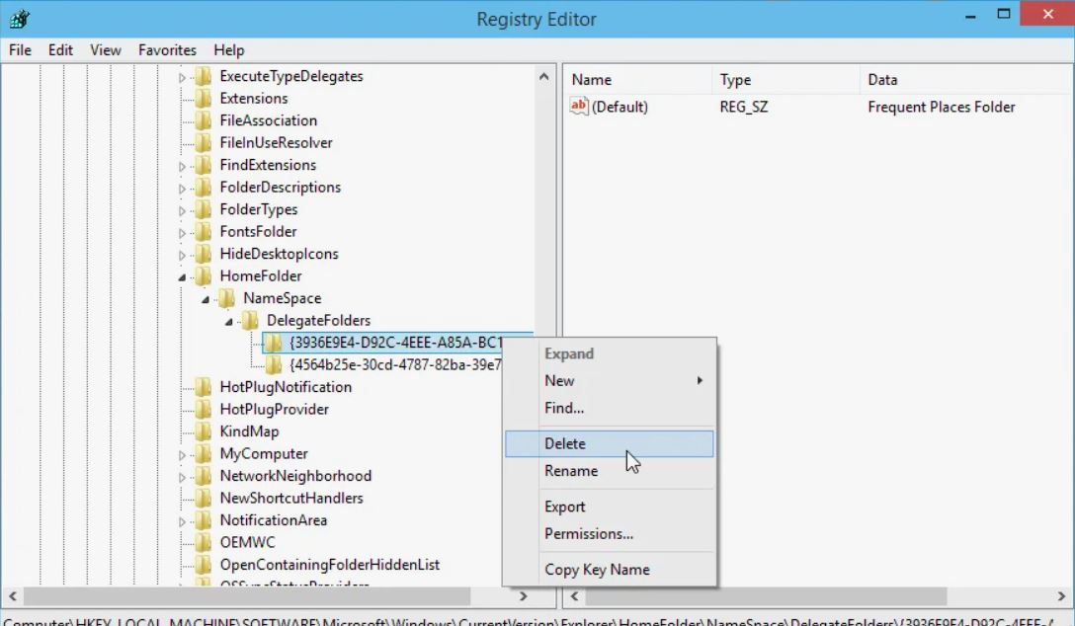Click the Registry Editor app icon

pos(19,19)
